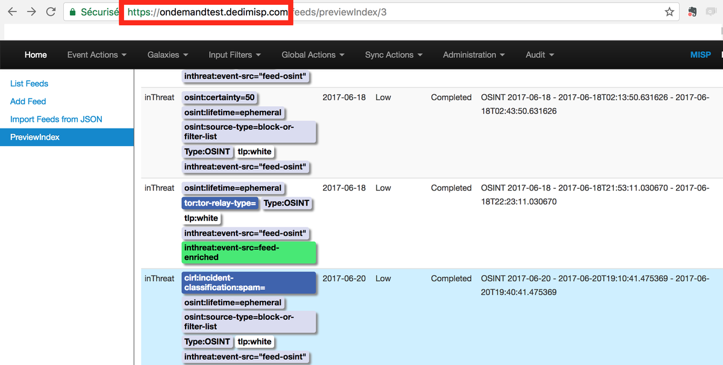Open the Administration dropdown

click(x=473, y=54)
